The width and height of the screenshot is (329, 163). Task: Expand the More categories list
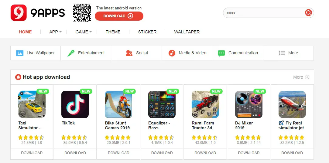pos(289,53)
